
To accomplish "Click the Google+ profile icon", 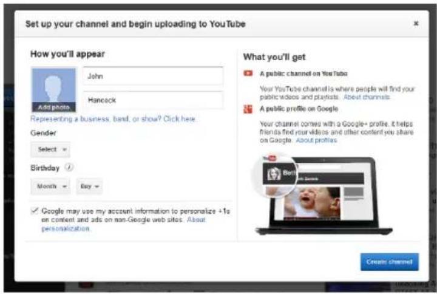I will coord(248,109).
